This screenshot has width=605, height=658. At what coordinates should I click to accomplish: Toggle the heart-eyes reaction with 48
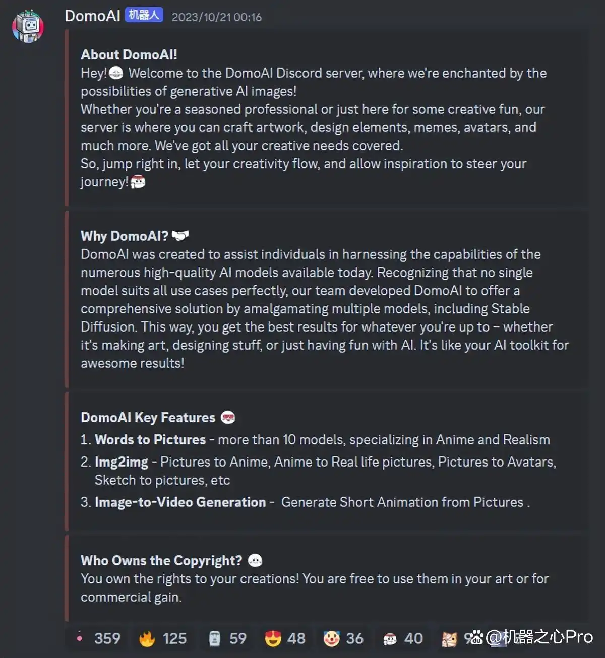[285, 638]
